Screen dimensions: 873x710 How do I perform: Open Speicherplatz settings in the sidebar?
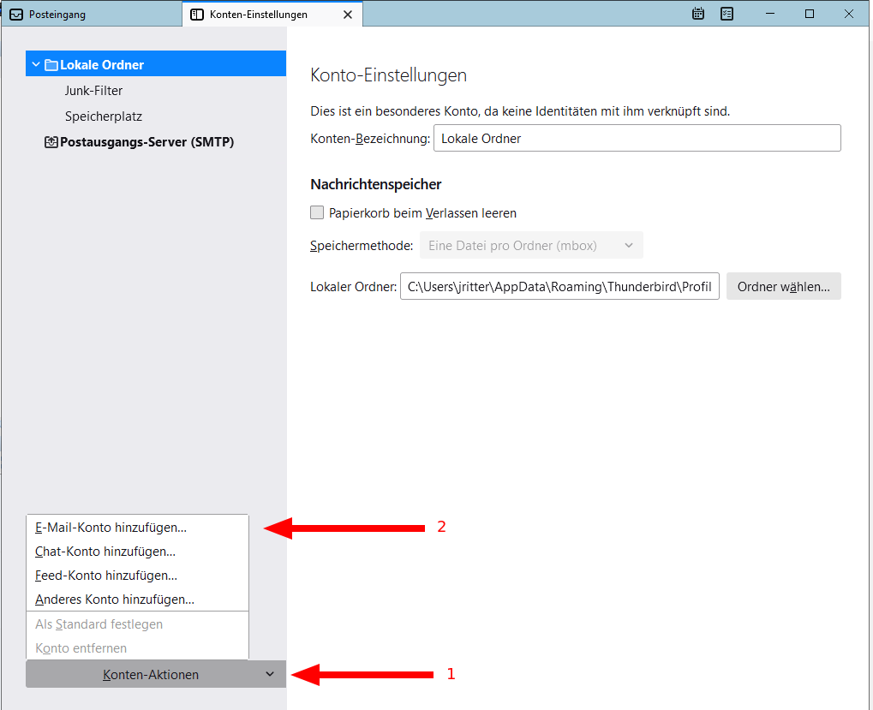[104, 116]
